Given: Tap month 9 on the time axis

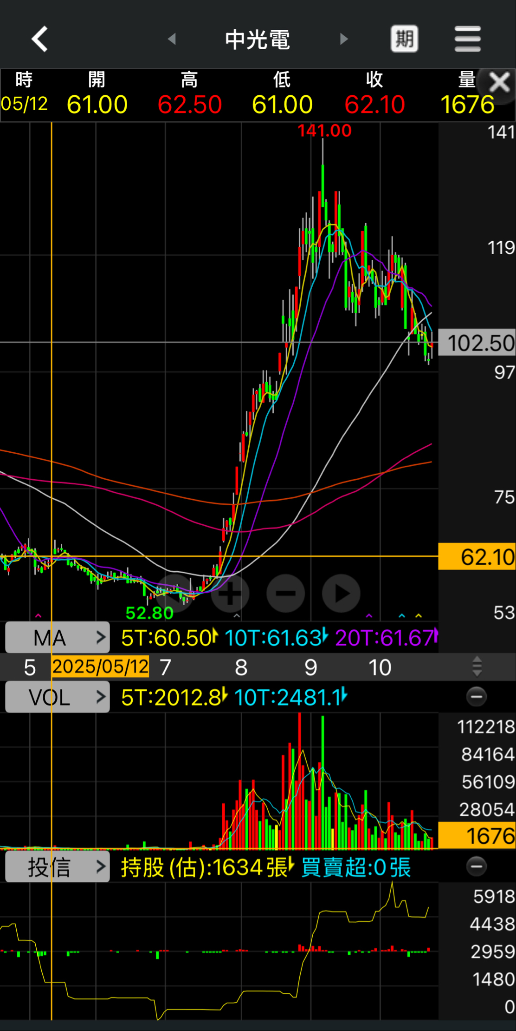Looking at the screenshot, I should 310,668.
